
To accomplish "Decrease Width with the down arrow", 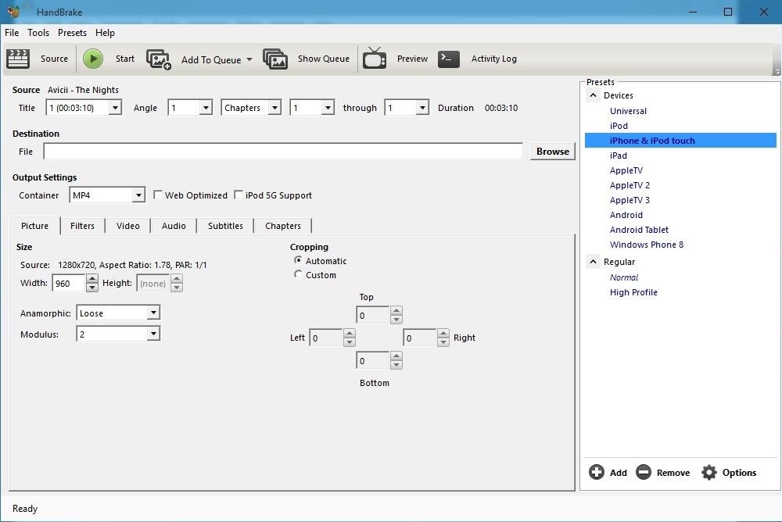I will click(91, 288).
